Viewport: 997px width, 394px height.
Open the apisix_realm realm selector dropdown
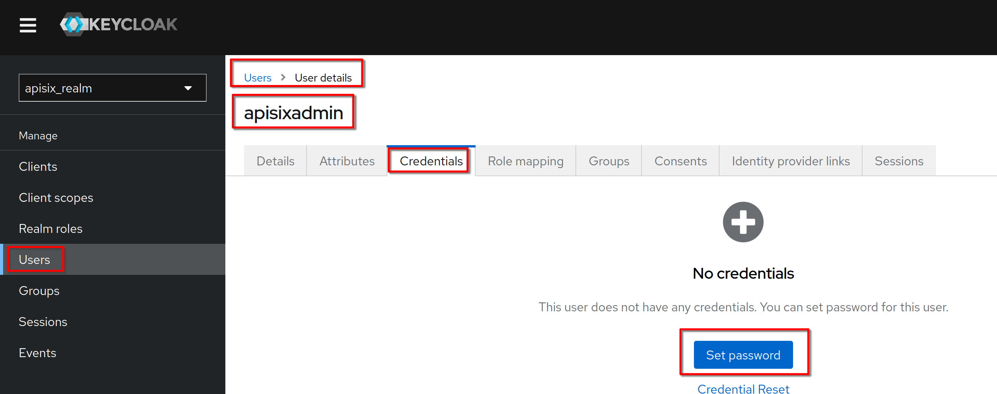pos(112,88)
